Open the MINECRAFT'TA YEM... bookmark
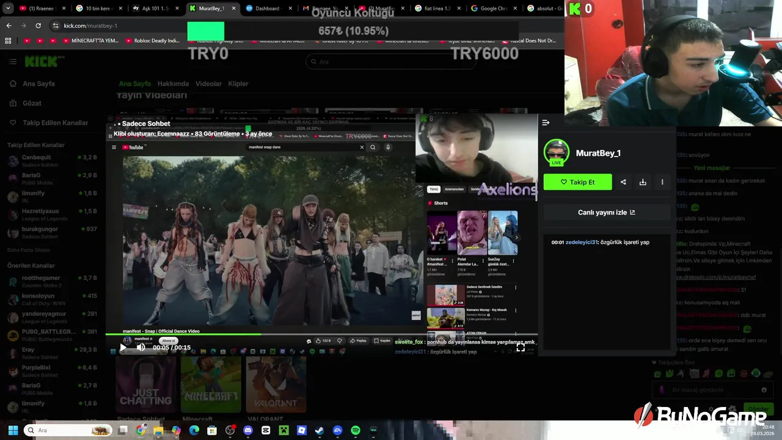Viewport: 782px width, 440px height. click(90, 41)
